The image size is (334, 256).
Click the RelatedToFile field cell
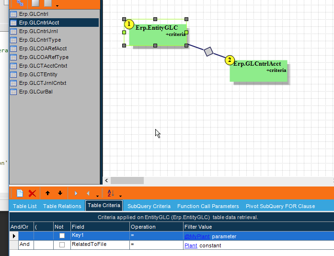100,244
